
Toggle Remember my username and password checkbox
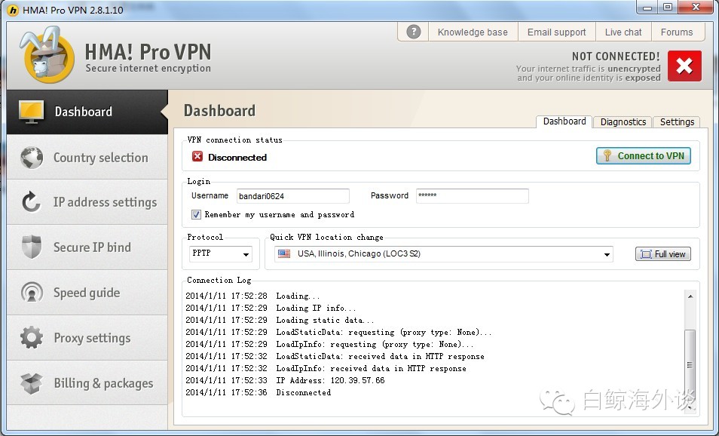tap(196, 214)
